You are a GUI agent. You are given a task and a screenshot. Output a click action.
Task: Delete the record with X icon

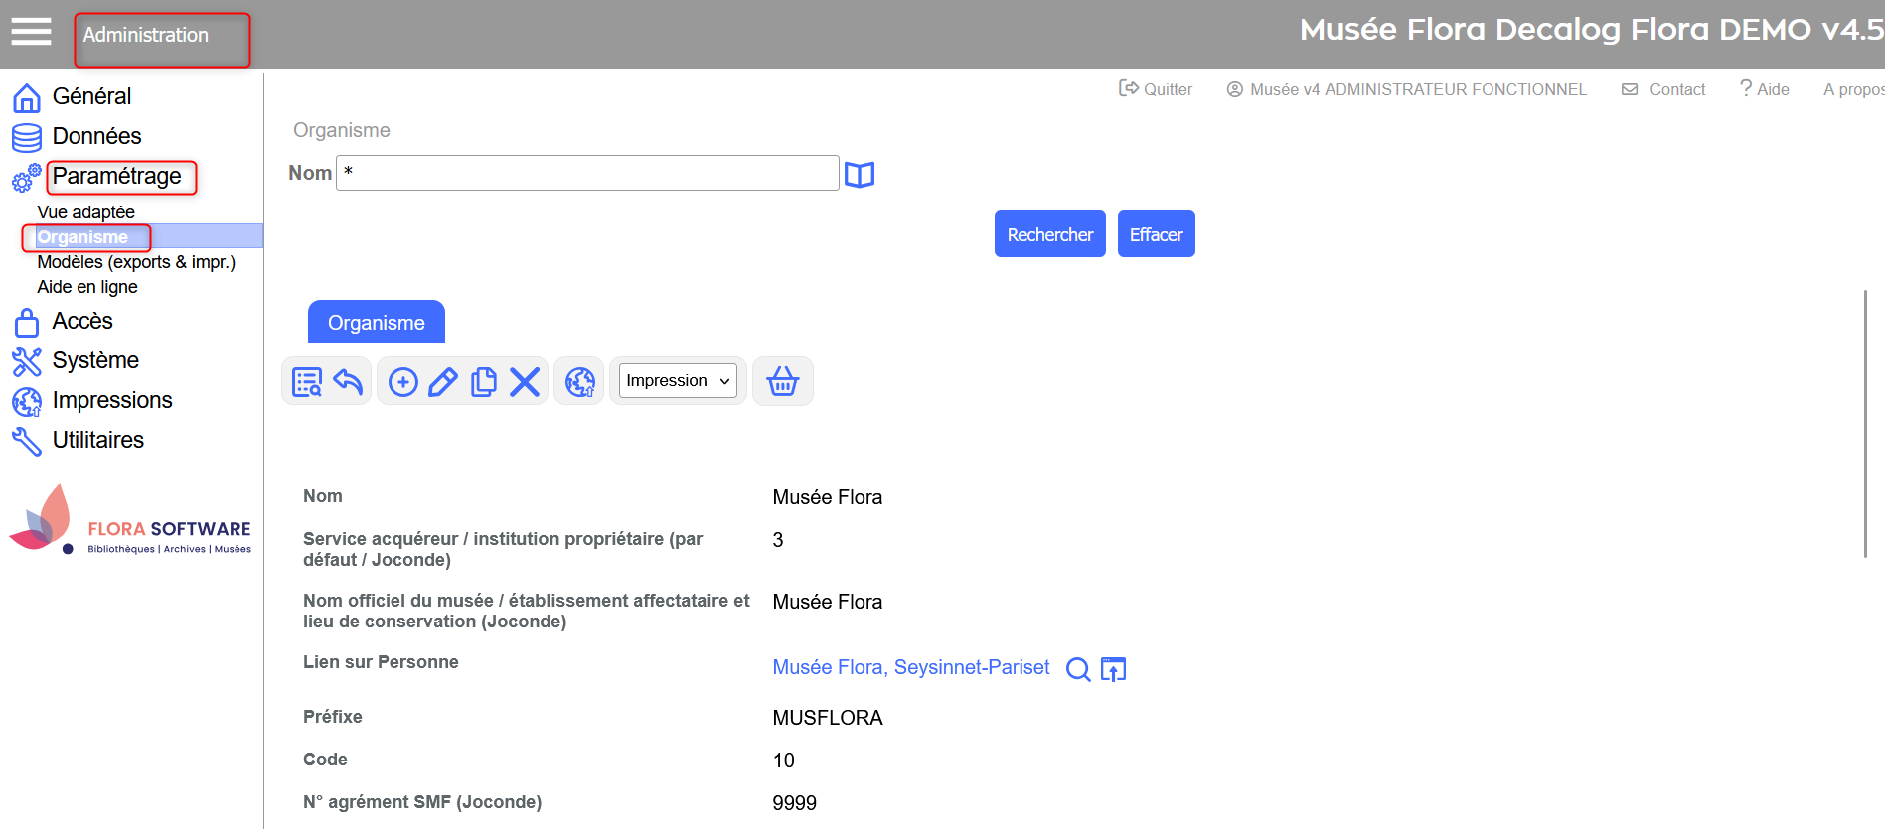525,382
